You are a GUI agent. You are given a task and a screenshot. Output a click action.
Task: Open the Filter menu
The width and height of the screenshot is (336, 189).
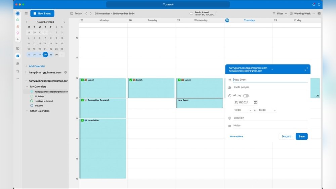[x=280, y=13]
